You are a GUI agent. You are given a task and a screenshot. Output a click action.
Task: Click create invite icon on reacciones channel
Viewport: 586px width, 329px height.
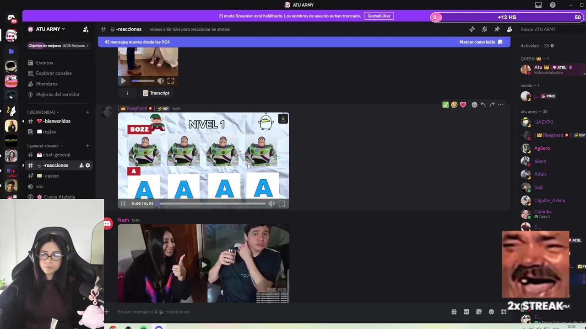tap(81, 165)
